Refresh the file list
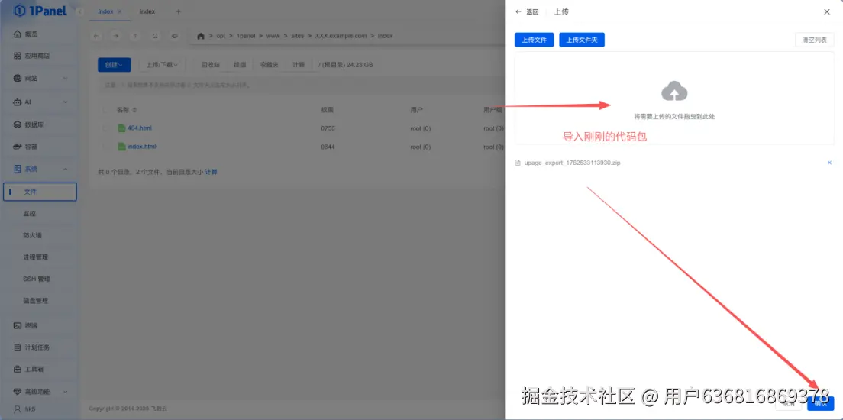 point(155,36)
